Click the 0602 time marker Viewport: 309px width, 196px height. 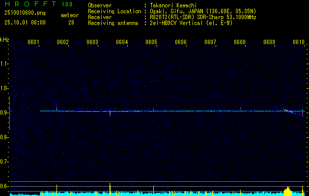[x=63, y=42]
